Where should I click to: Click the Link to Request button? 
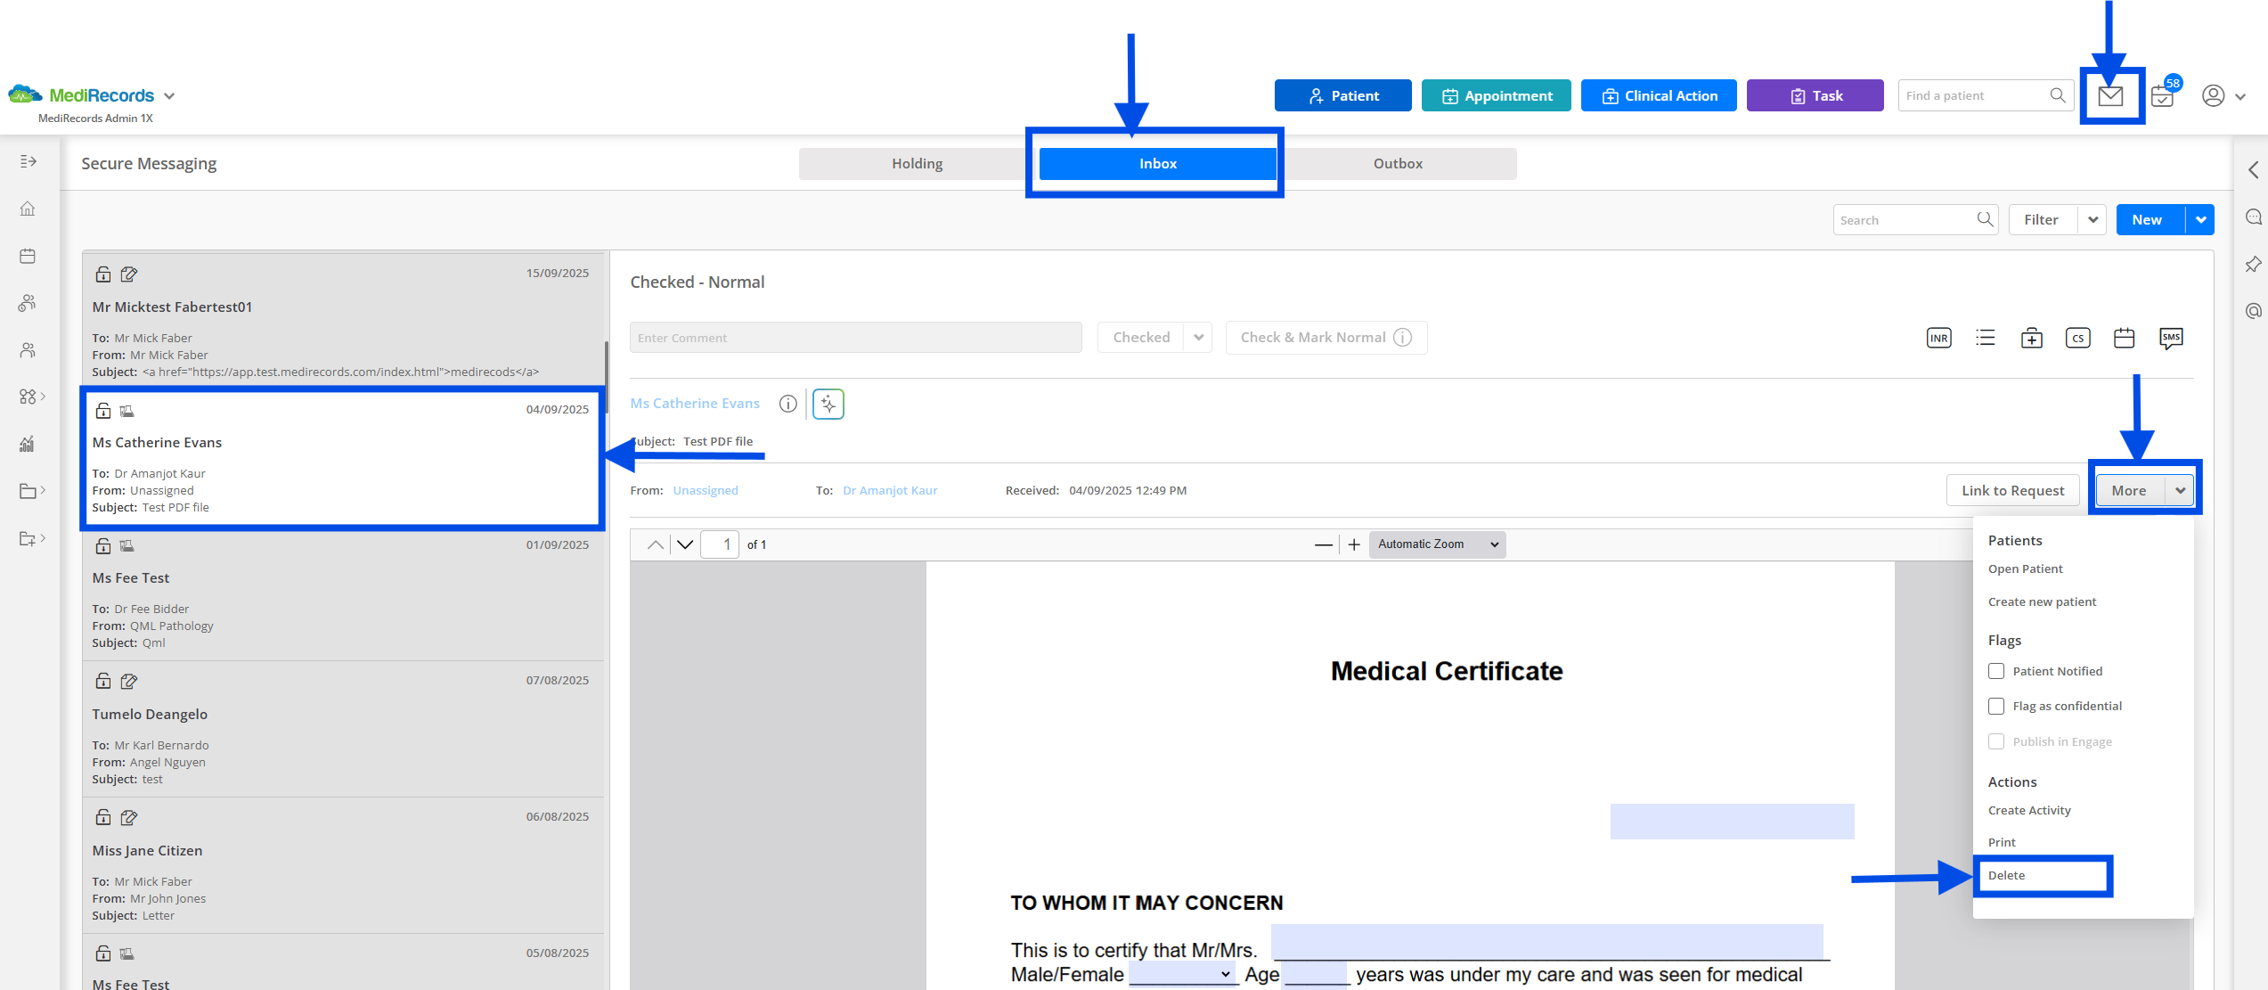pos(2012,491)
